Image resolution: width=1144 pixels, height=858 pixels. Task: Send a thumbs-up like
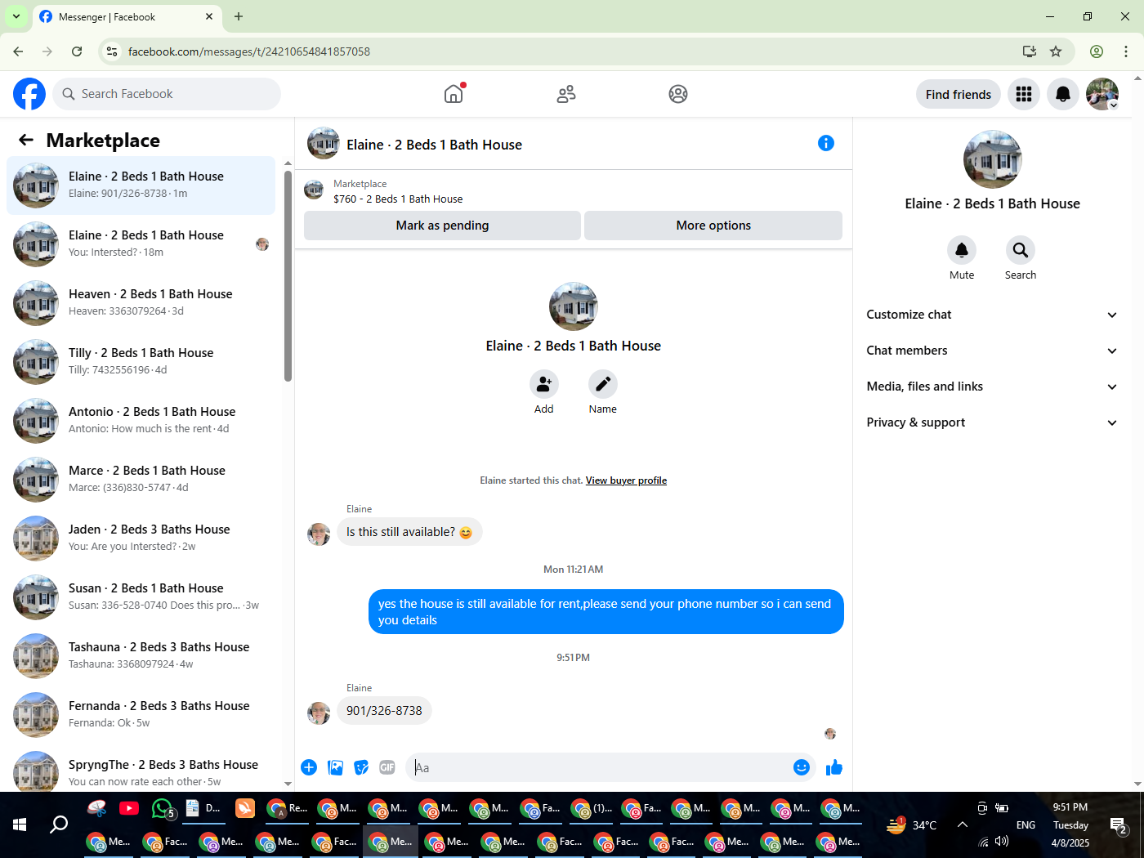834,767
